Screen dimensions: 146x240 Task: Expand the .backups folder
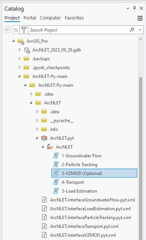19,59
